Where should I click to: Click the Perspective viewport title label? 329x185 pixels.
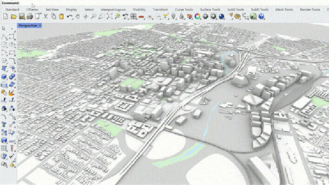coord(28,26)
